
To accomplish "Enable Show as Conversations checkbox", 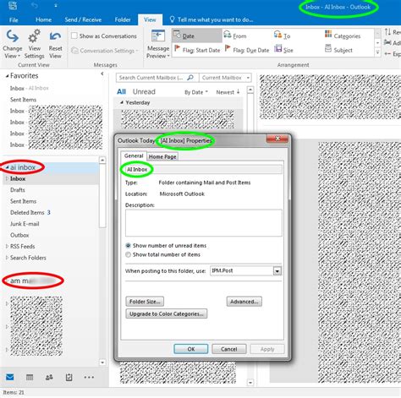I will coord(74,35).
